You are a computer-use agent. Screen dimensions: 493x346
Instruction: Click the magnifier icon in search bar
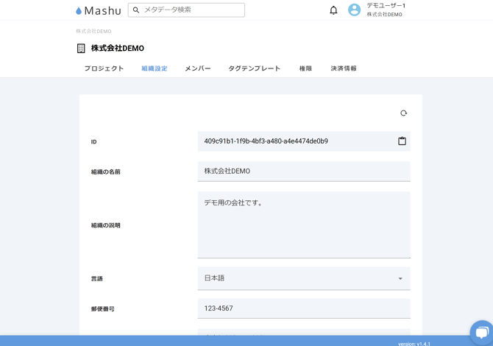tap(136, 10)
